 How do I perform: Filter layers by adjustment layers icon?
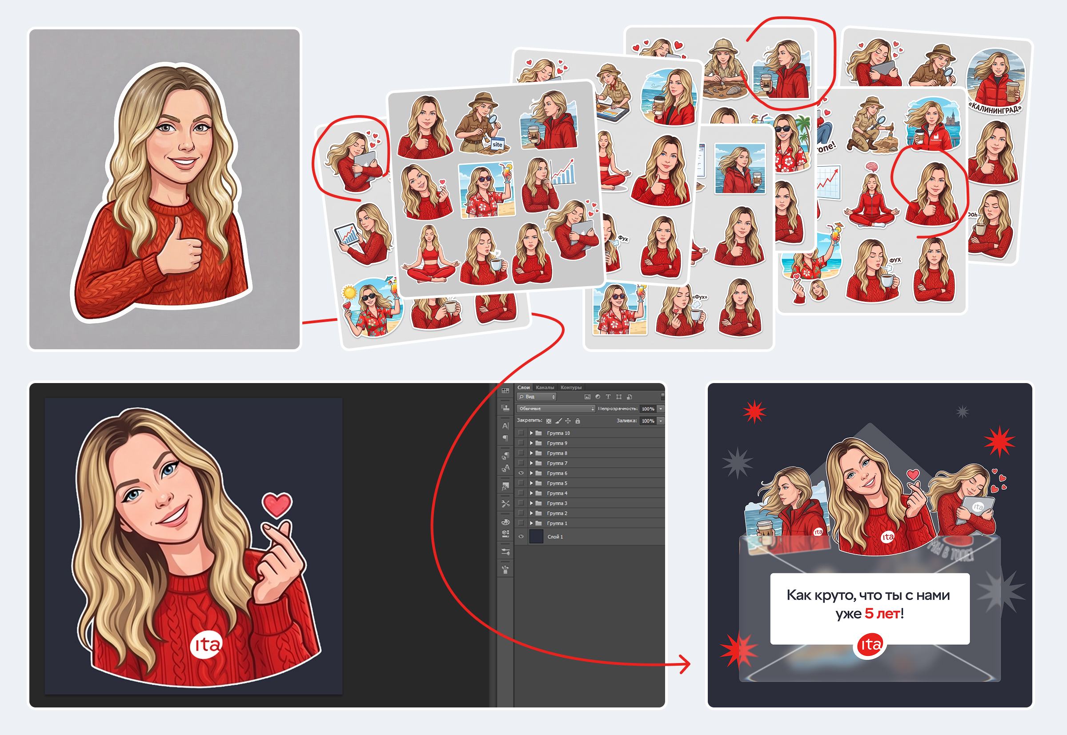point(598,396)
